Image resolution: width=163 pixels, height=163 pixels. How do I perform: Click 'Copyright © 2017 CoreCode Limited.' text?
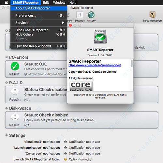[93, 72]
